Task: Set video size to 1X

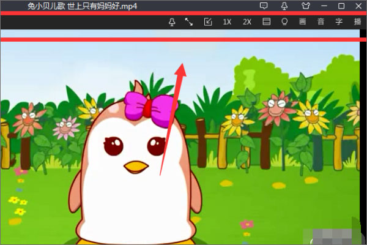Action: tap(227, 22)
